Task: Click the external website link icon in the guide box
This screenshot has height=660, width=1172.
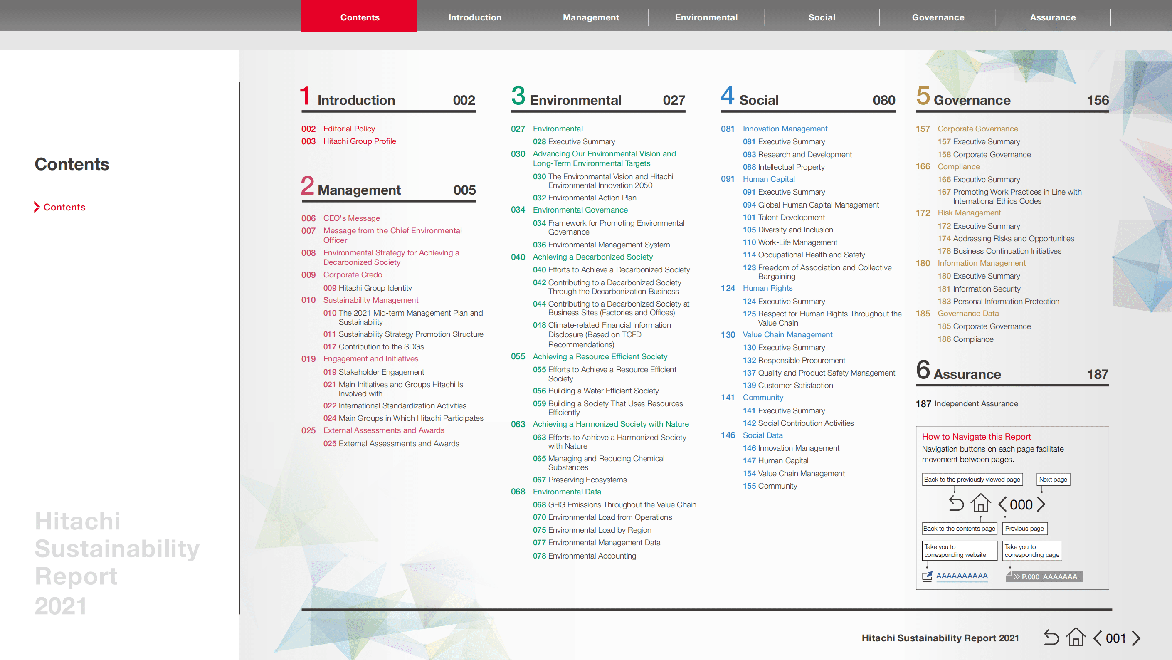Action: tap(927, 576)
